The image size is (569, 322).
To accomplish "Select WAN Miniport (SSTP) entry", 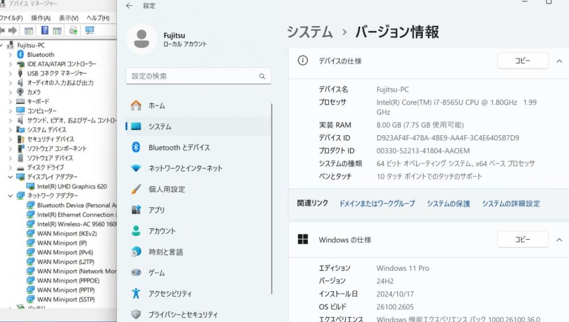I will tap(66, 299).
